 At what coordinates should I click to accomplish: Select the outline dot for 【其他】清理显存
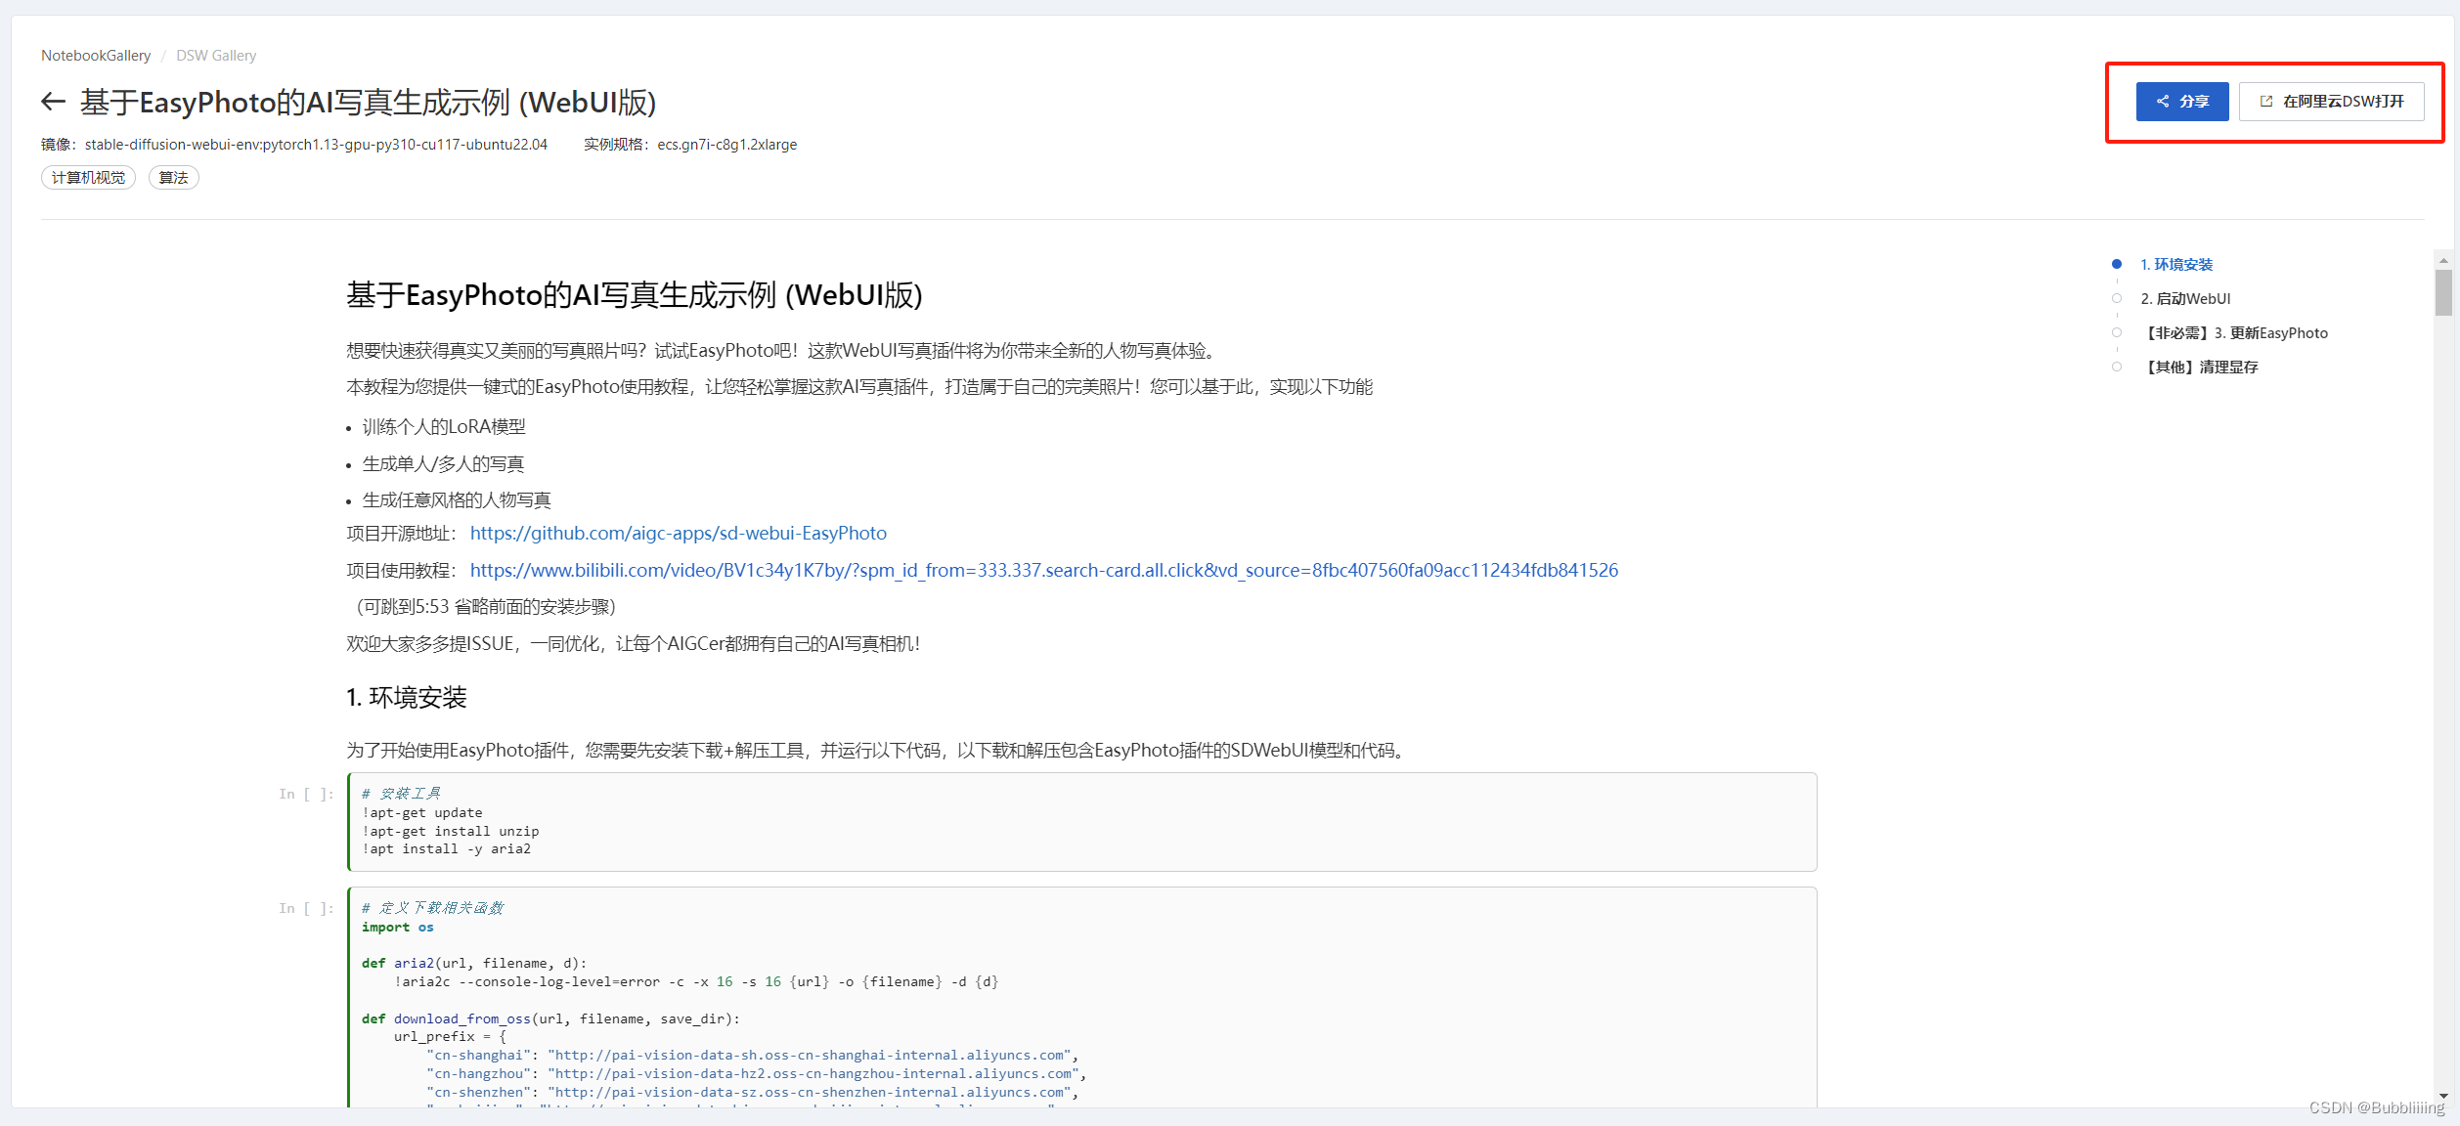coord(2117,367)
